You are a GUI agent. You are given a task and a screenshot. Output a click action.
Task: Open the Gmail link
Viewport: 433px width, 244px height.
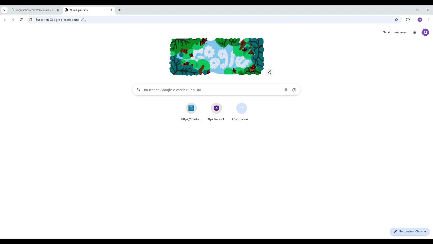[x=386, y=32]
